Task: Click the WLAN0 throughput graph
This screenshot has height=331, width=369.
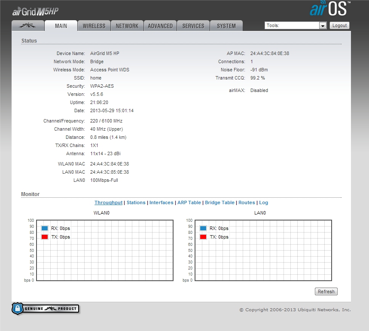Action: coord(105,250)
